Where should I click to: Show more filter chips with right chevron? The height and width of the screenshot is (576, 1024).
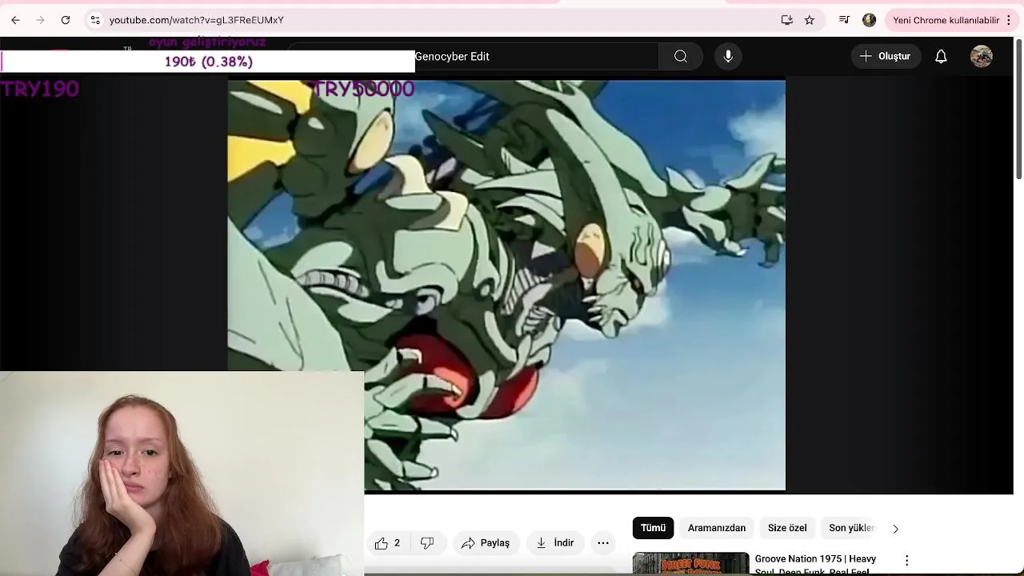coord(895,528)
